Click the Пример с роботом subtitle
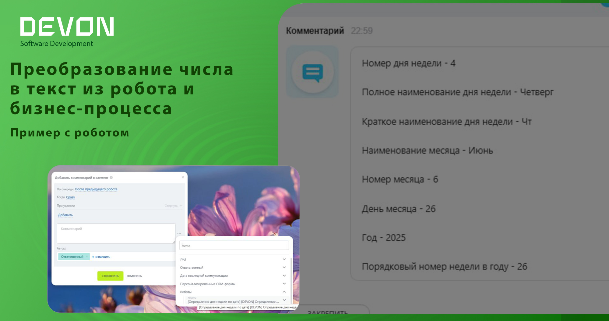The height and width of the screenshot is (321, 609). tap(70, 133)
